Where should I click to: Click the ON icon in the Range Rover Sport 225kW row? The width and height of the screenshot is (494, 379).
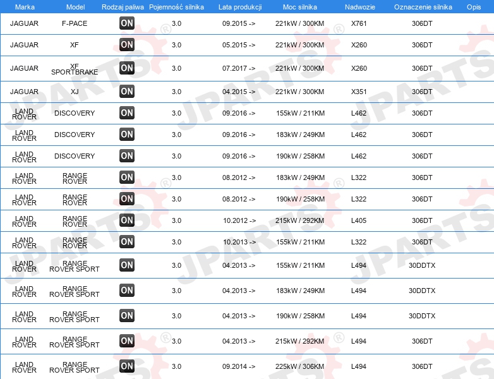[127, 366]
